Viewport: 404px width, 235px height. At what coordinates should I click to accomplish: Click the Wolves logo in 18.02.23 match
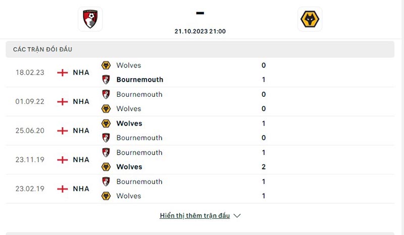106,65
